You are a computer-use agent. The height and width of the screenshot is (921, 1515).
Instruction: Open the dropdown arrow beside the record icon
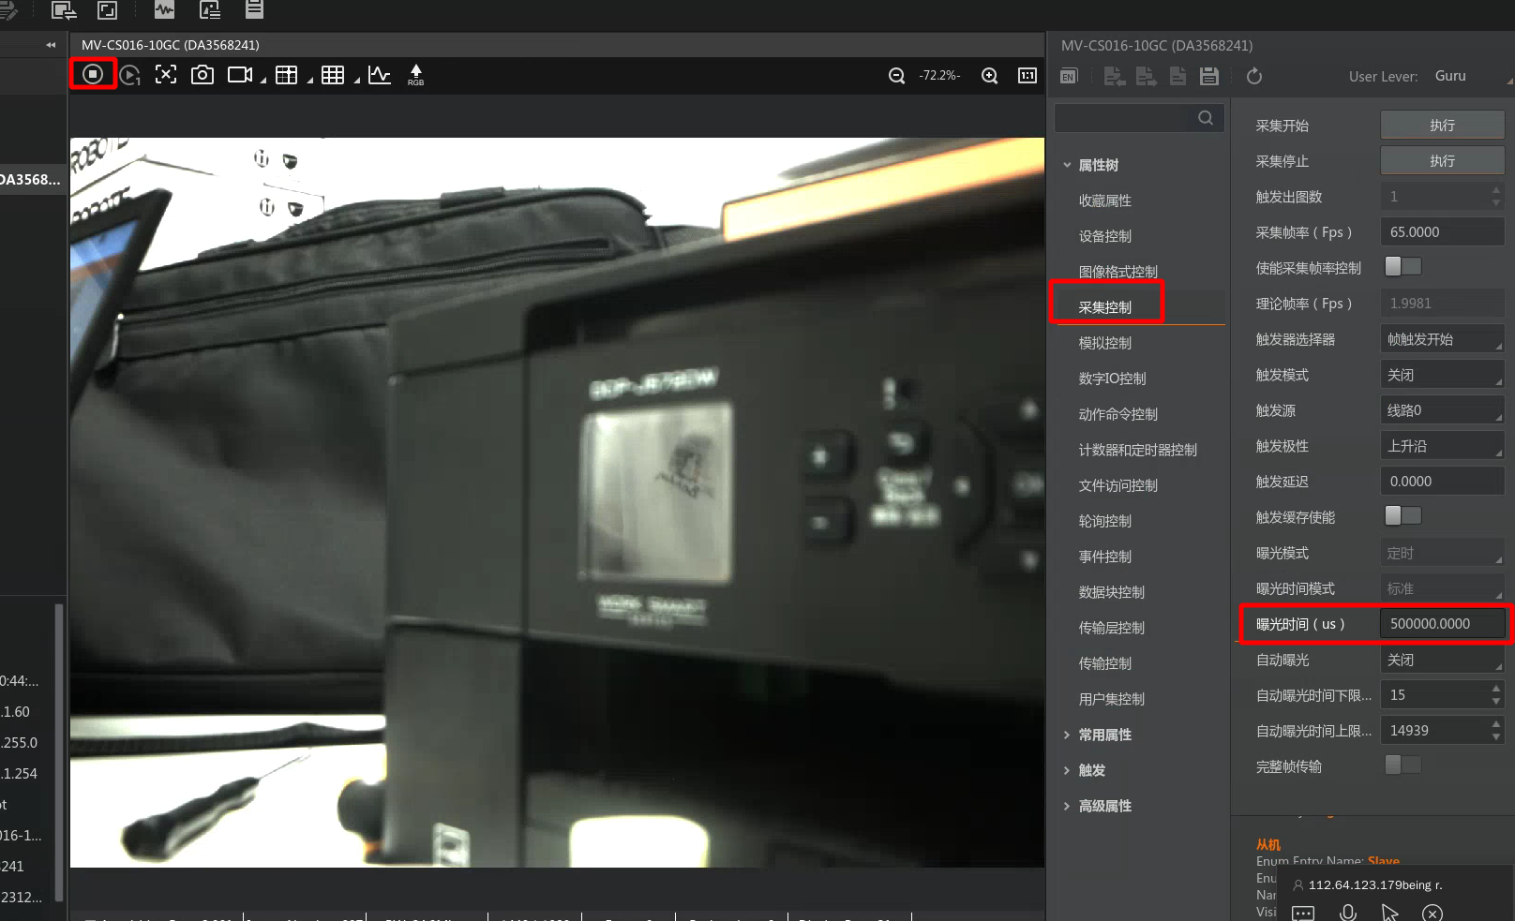[x=263, y=81]
